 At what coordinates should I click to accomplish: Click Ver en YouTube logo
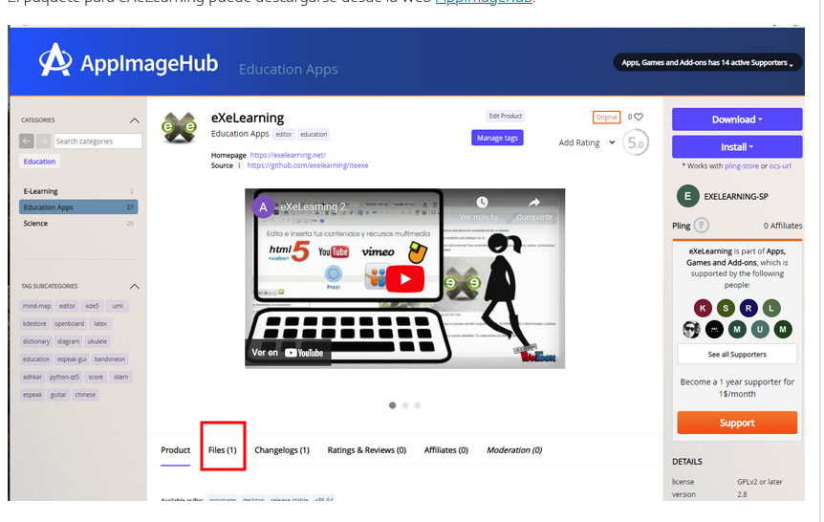coord(288,353)
